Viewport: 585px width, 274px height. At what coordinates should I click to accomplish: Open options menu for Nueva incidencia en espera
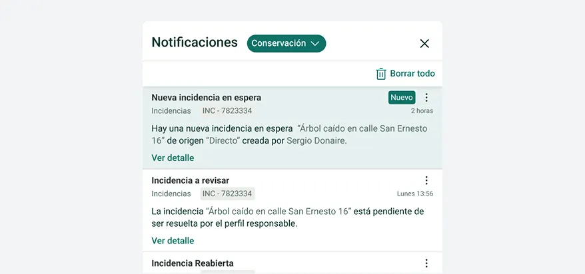pyautogui.click(x=426, y=98)
